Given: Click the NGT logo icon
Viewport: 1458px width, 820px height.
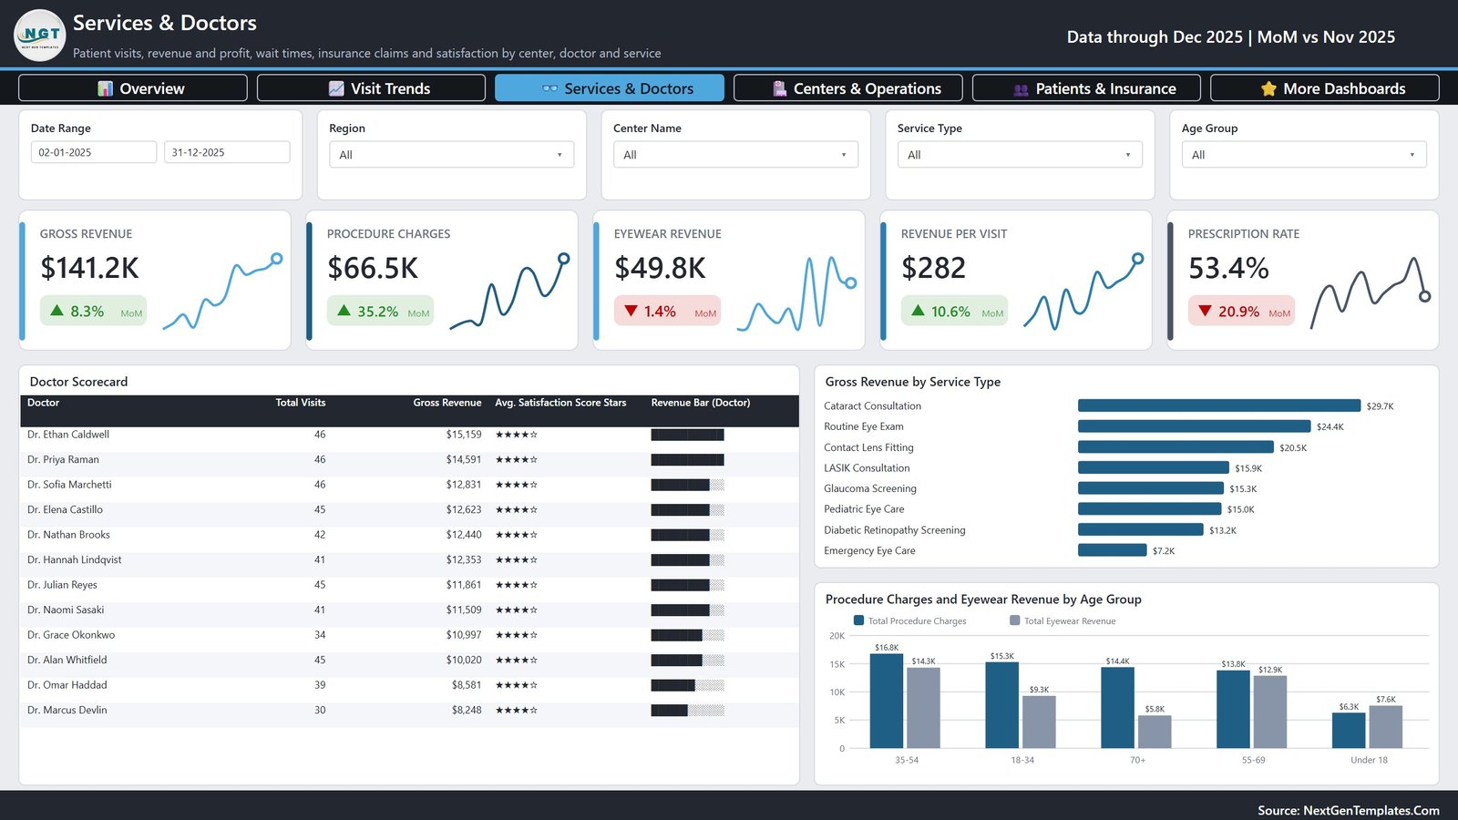Looking at the screenshot, I should coord(40,36).
